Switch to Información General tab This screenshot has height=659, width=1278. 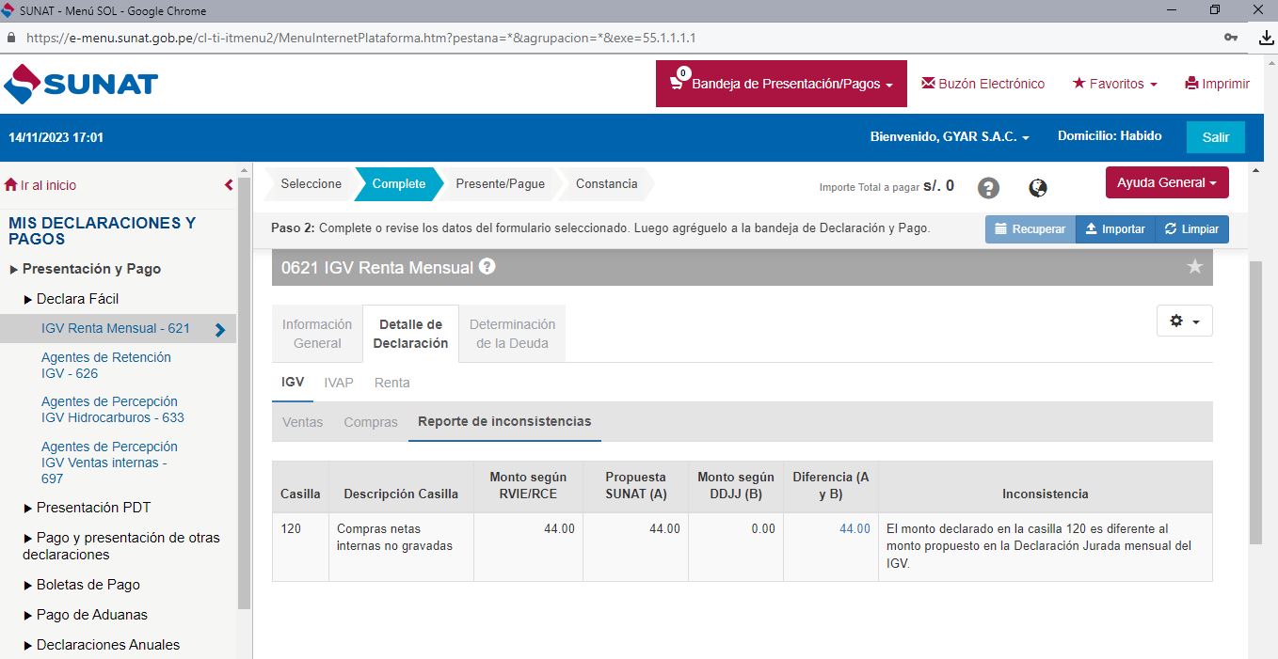317,334
